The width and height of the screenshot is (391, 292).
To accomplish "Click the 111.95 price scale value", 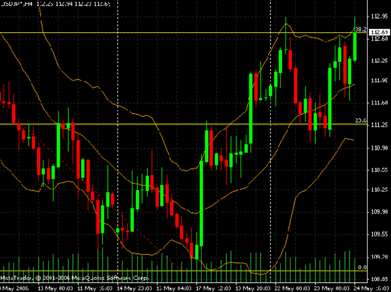I will [x=379, y=80].
